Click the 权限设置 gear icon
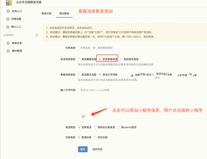Image resolution: width=207 pixels, height=159 pixels. pos(8,19)
